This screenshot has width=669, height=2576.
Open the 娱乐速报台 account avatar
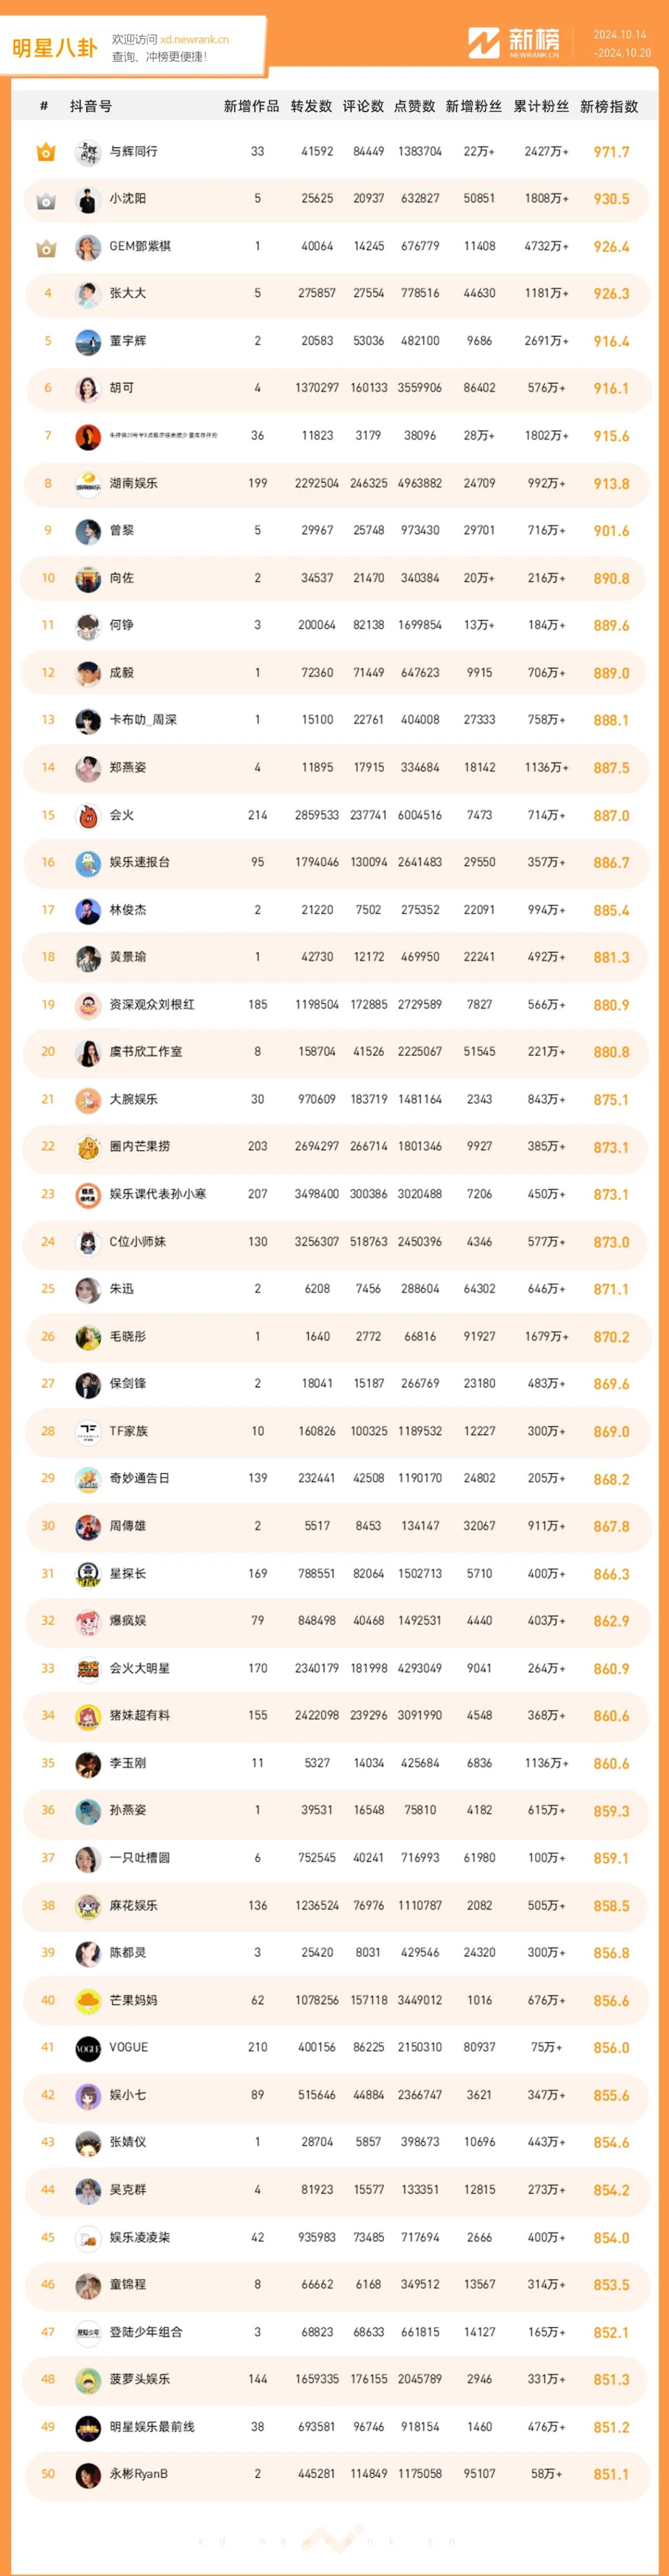point(88,863)
